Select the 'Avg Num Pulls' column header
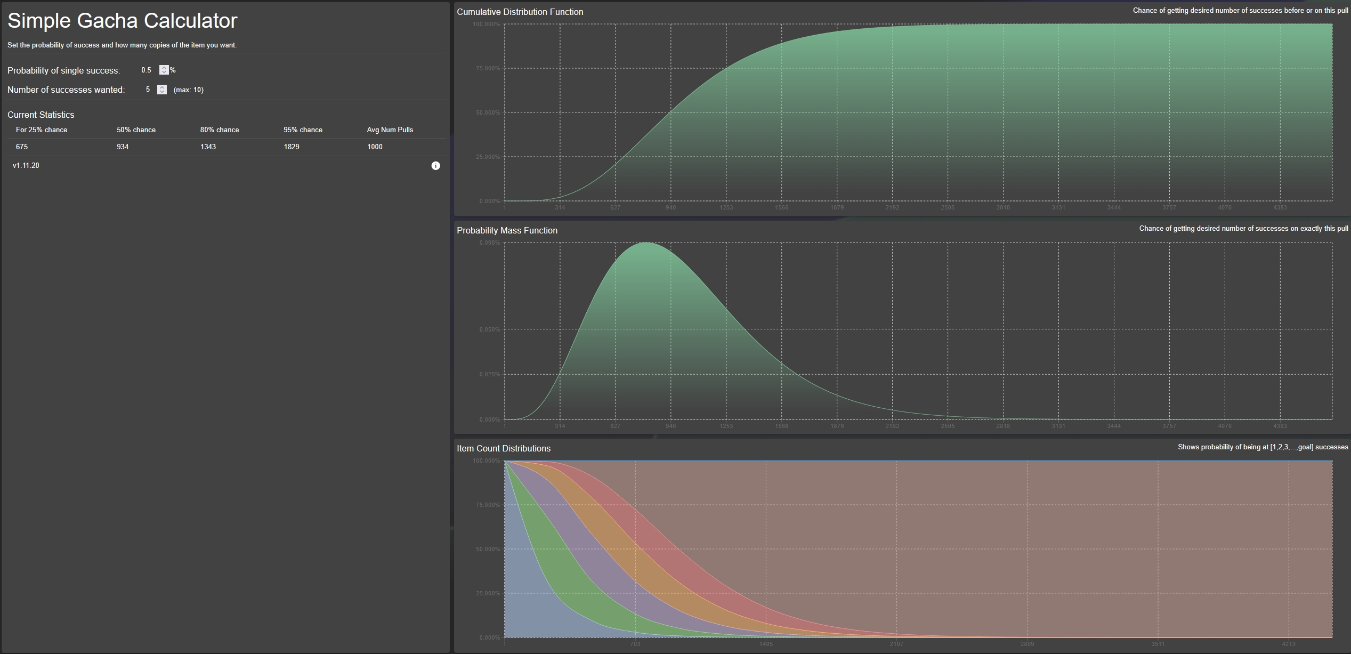Screen dimensions: 1351x654 click(390, 130)
